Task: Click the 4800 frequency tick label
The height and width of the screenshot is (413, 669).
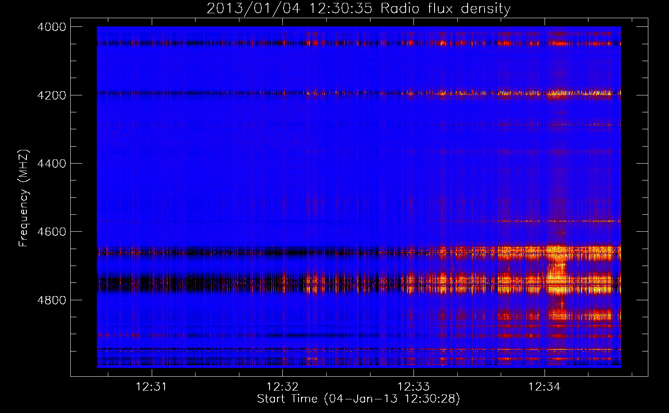Action: (52, 300)
